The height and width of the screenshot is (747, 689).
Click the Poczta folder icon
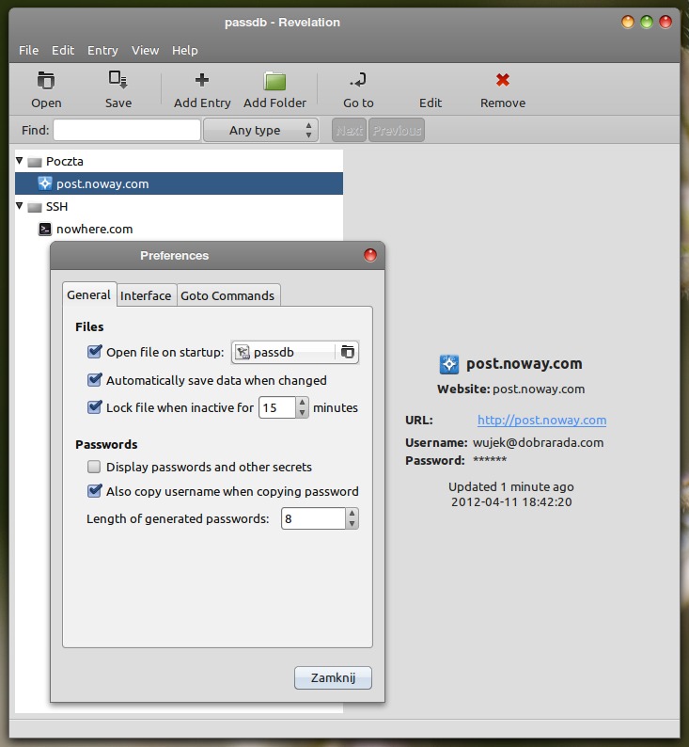tap(34, 162)
